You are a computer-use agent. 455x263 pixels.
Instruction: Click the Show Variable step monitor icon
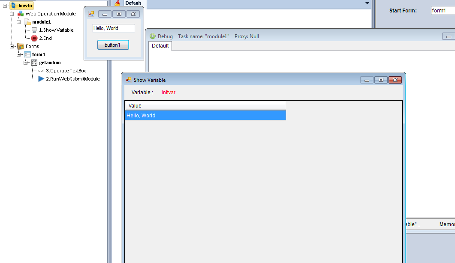click(34, 30)
